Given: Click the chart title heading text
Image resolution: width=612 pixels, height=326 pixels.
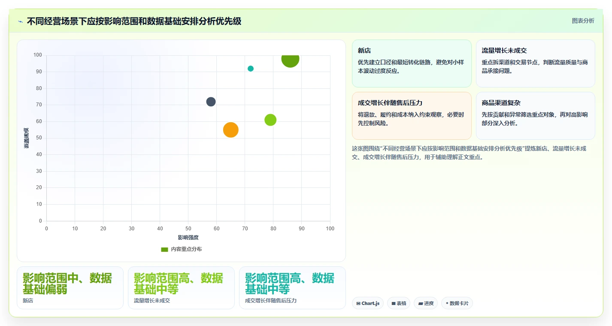Looking at the screenshot, I should (134, 21).
